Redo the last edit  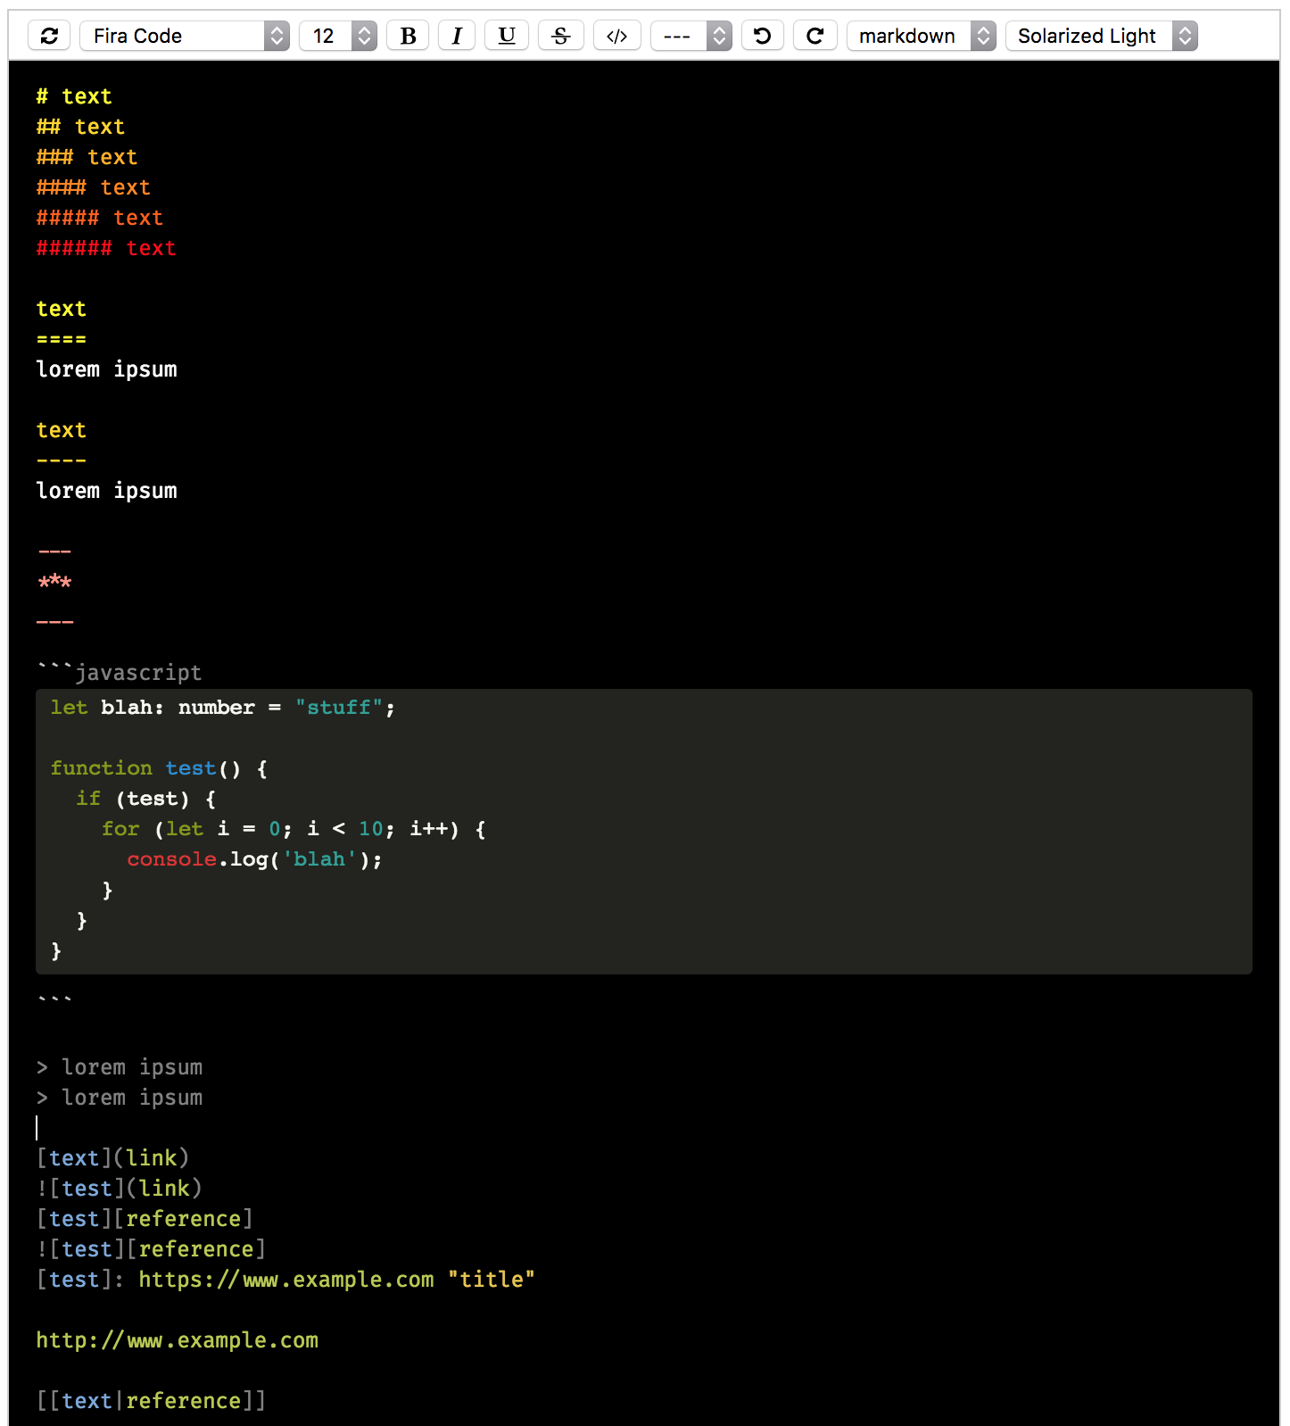[815, 36]
